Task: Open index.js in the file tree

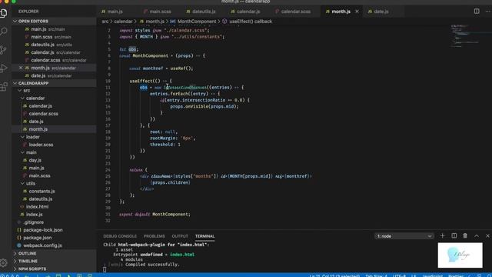Action: (34, 215)
